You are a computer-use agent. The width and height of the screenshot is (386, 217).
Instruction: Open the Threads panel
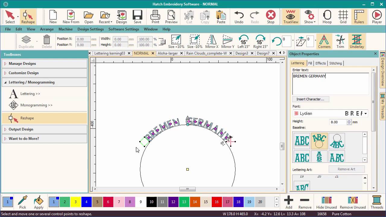[377, 202]
